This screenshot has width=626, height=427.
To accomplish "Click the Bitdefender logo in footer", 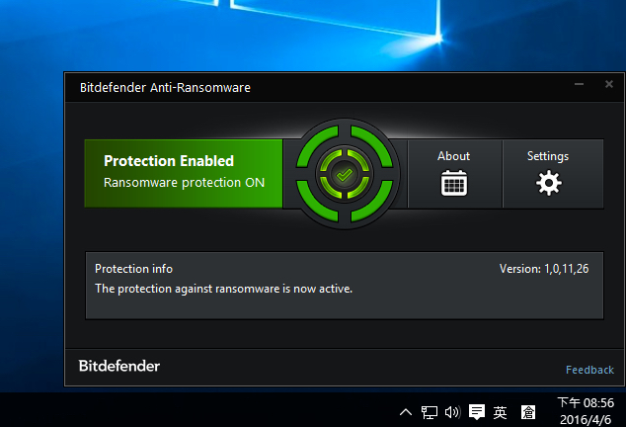I will click(x=119, y=366).
